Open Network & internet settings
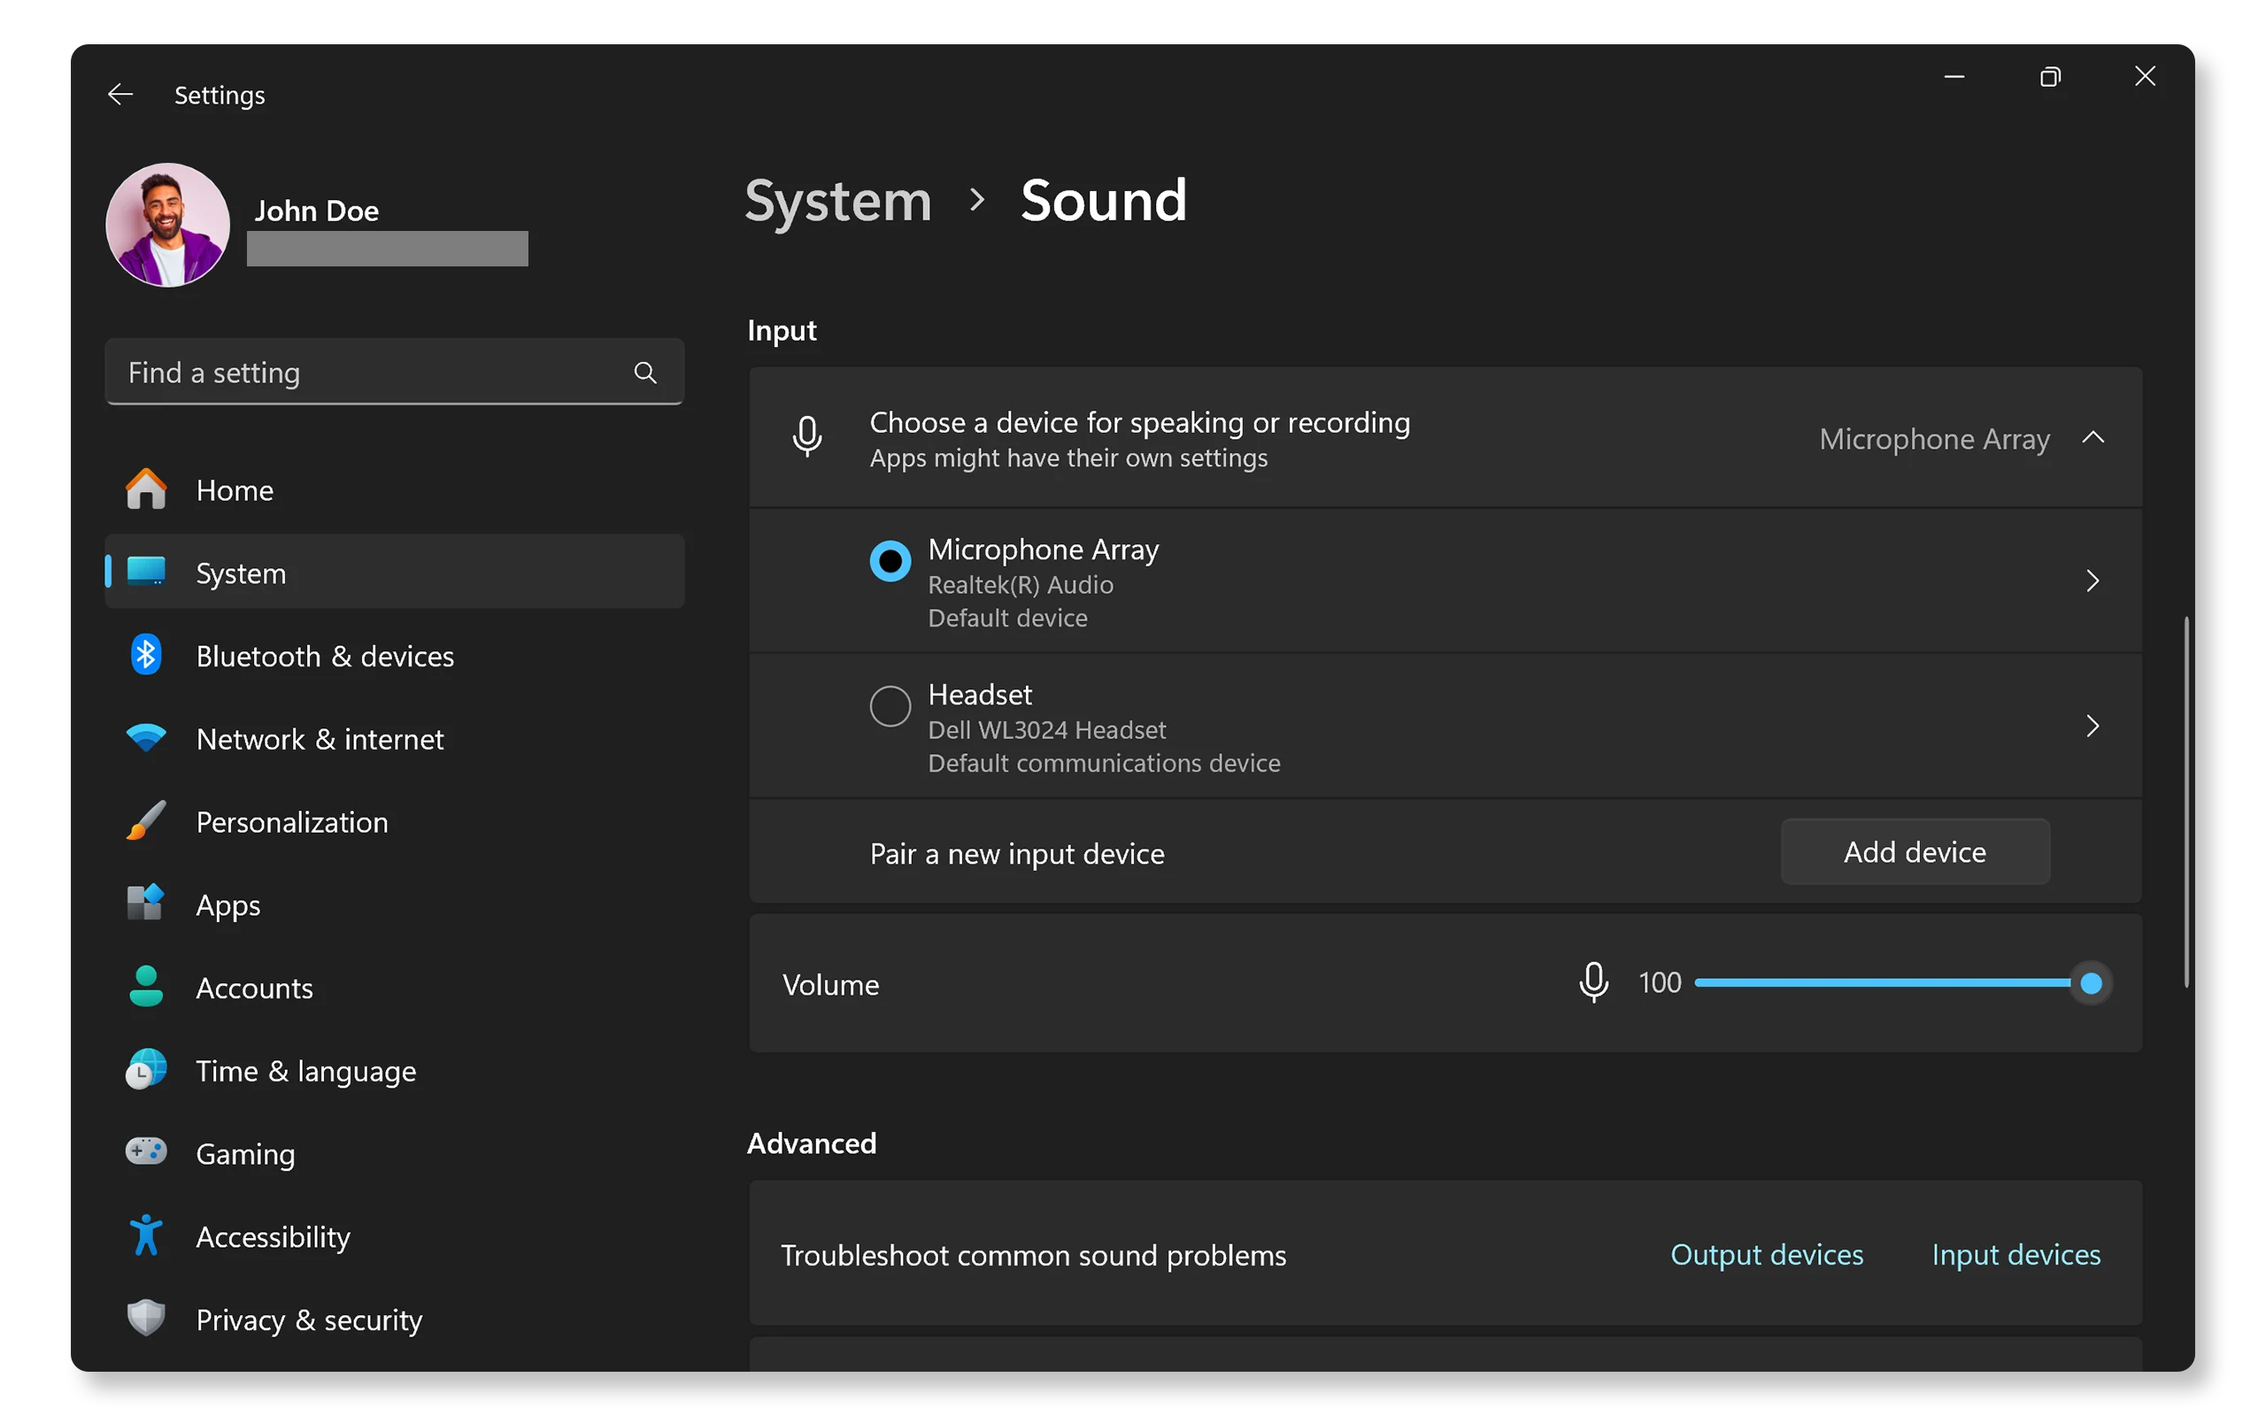This screenshot has width=2266, height=1416. pos(394,739)
